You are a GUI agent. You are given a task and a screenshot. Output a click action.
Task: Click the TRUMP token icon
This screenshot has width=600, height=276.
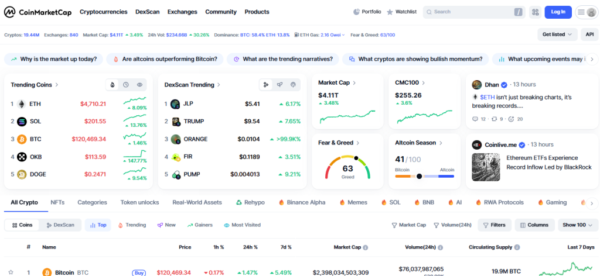(176, 122)
